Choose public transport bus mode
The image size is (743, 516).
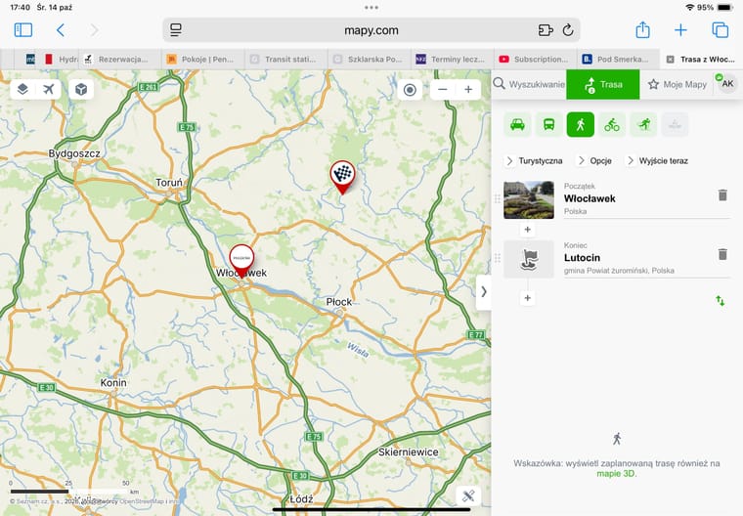pos(548,125)
